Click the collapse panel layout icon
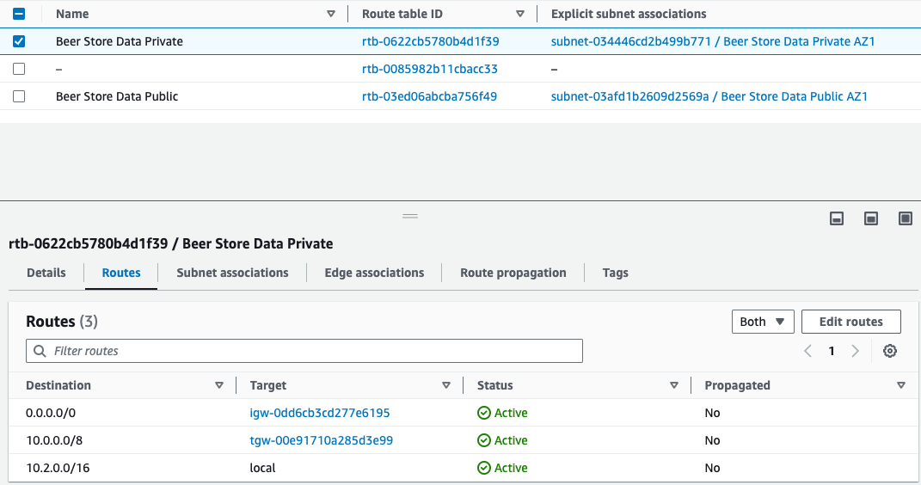 click(x=836, y=219)
